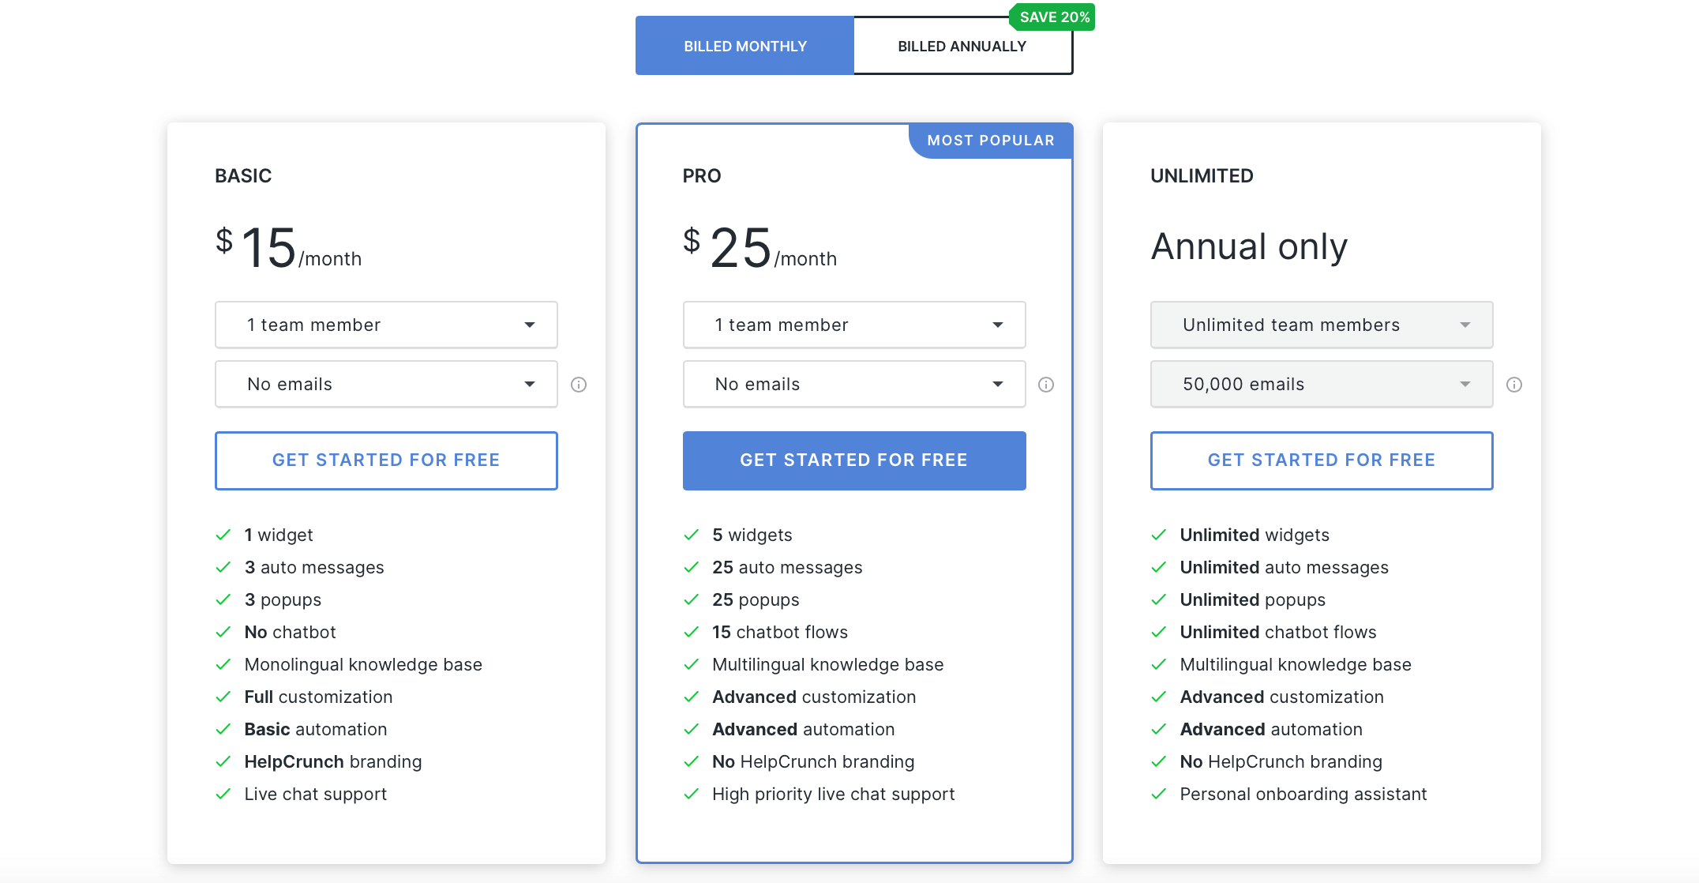Image resolution: width=1699 pixels, height=883 pixels.
Task: Click '15 chatbot flows' feature text
Action: (780, 632)
